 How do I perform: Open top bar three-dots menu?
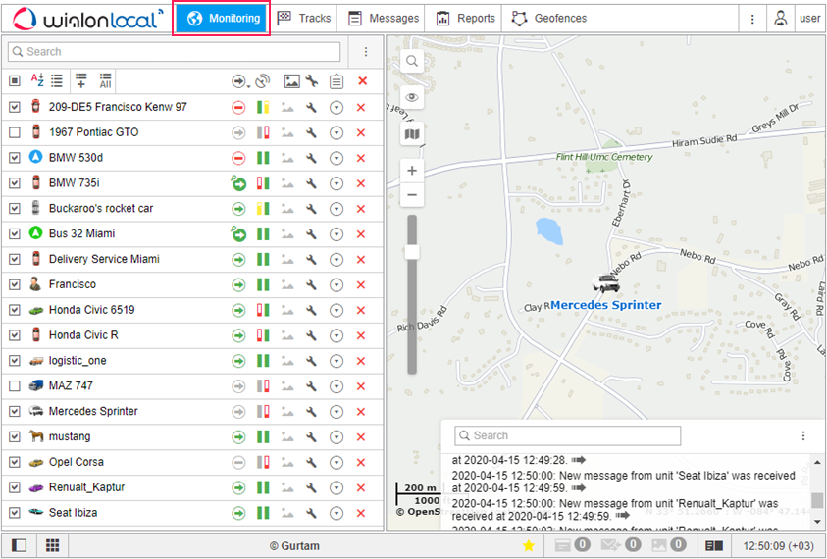click(752, 19)
